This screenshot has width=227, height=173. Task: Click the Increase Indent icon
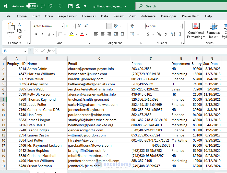123,34
